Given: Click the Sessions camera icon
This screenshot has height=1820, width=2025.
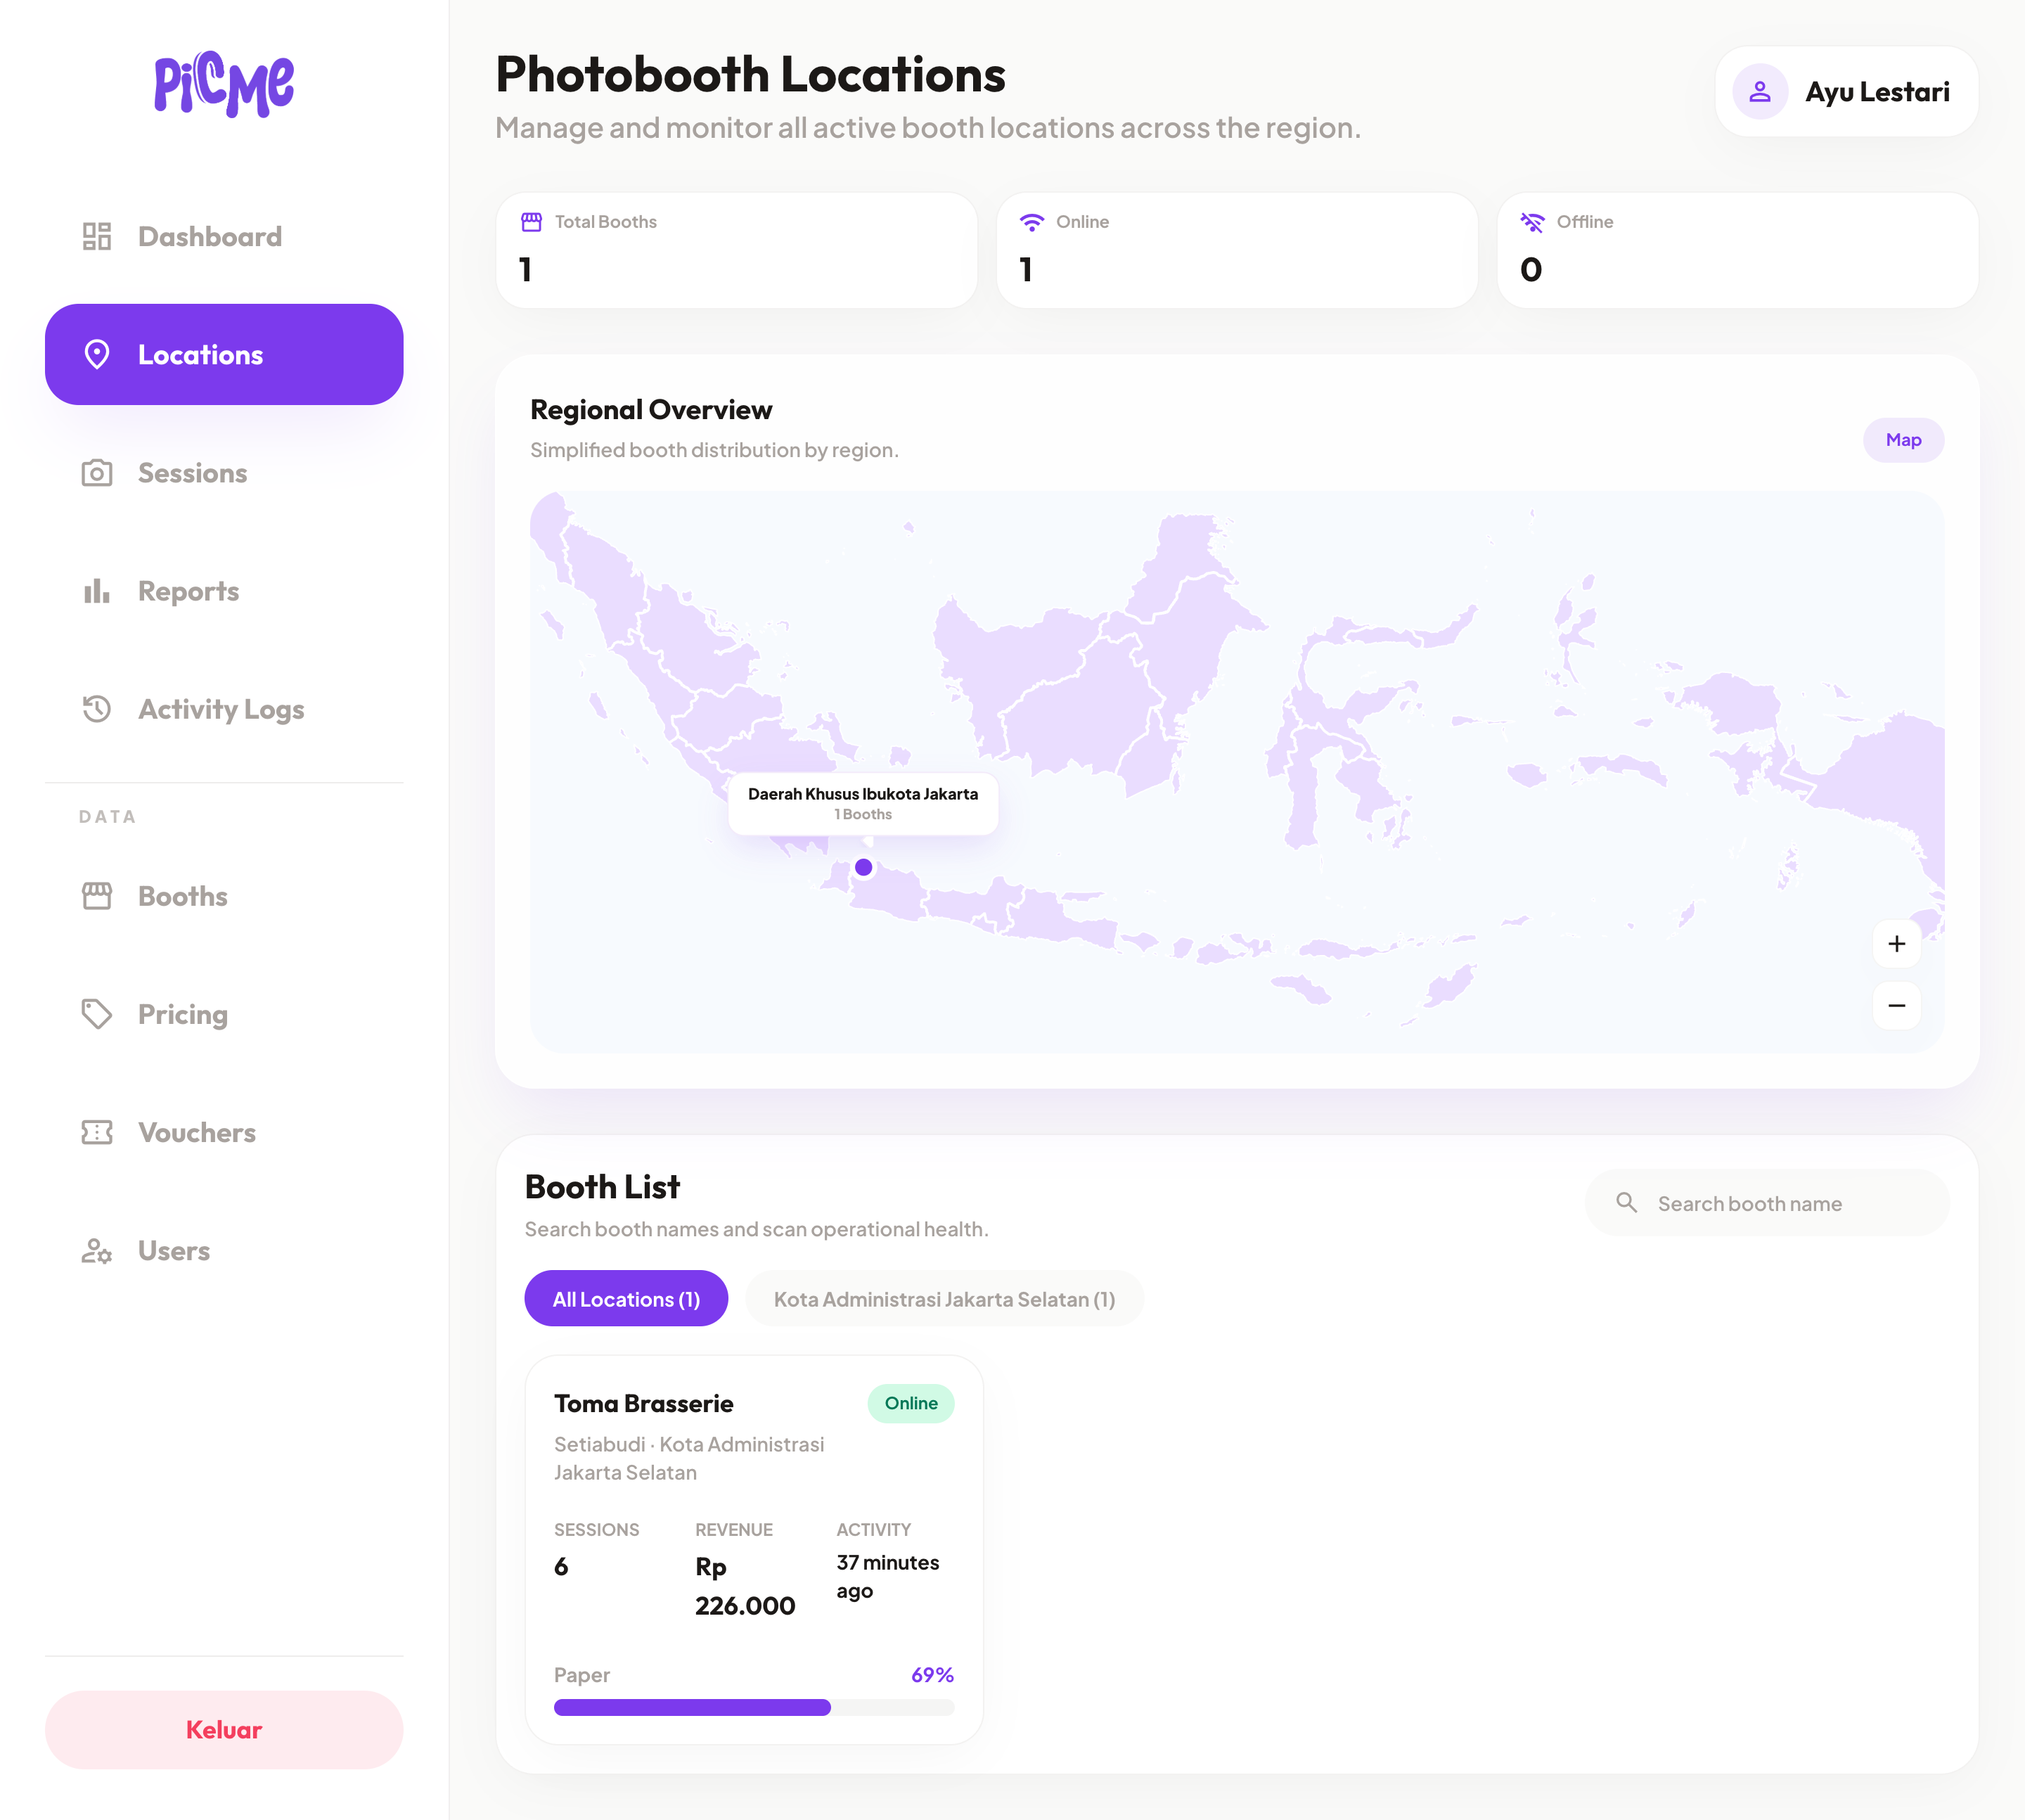Looking at the screenshot, I should [97, 472].
